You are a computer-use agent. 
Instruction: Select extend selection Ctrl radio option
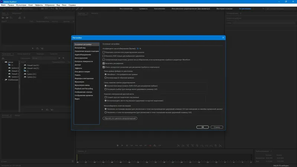pos(105,89)
